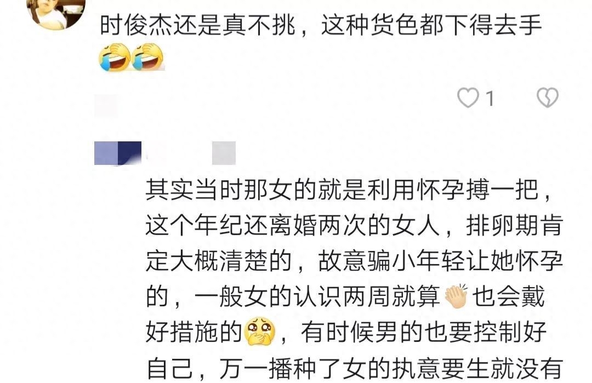Open the top commenter's avatar
This screenshot has height=383, width=592.
tap(56, 13)
